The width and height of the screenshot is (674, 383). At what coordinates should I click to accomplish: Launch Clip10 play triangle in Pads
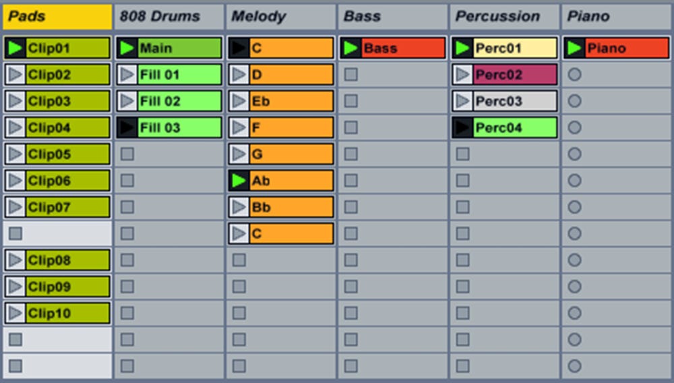click(x=15, y=313)
